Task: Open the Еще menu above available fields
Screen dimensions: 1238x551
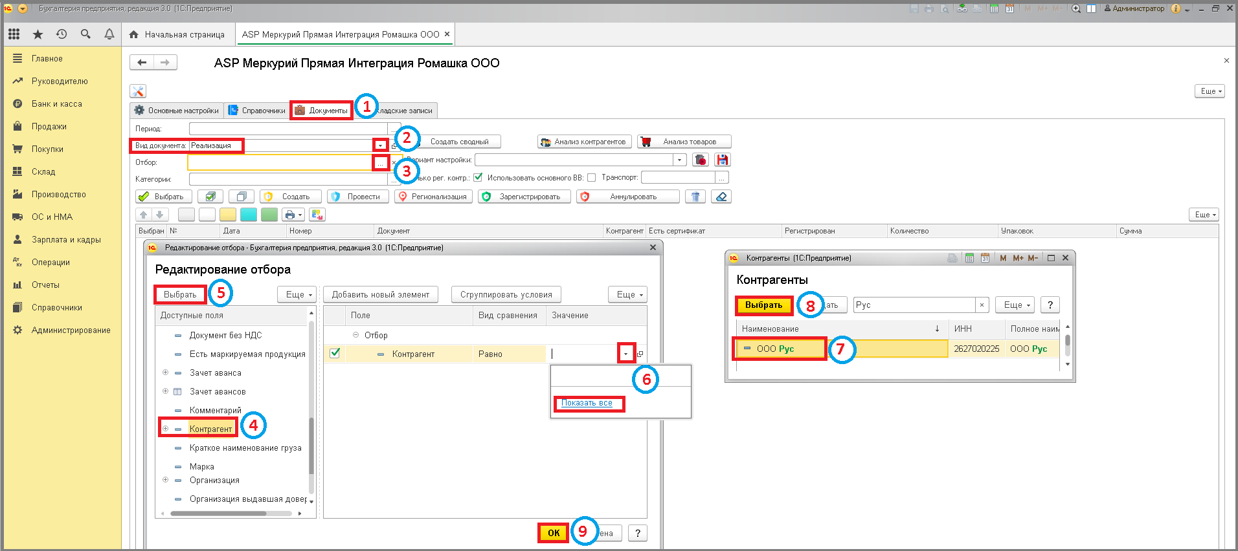Action: (x=297, y=294)
